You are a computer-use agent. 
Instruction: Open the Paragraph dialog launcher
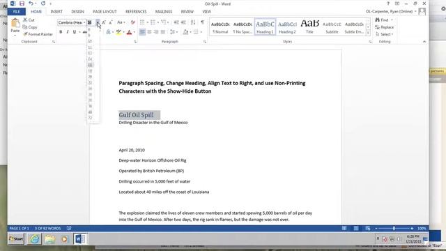(204, 42)
